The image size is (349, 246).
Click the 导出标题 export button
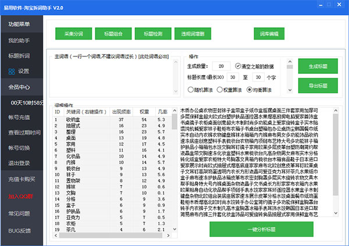[318, 85]
